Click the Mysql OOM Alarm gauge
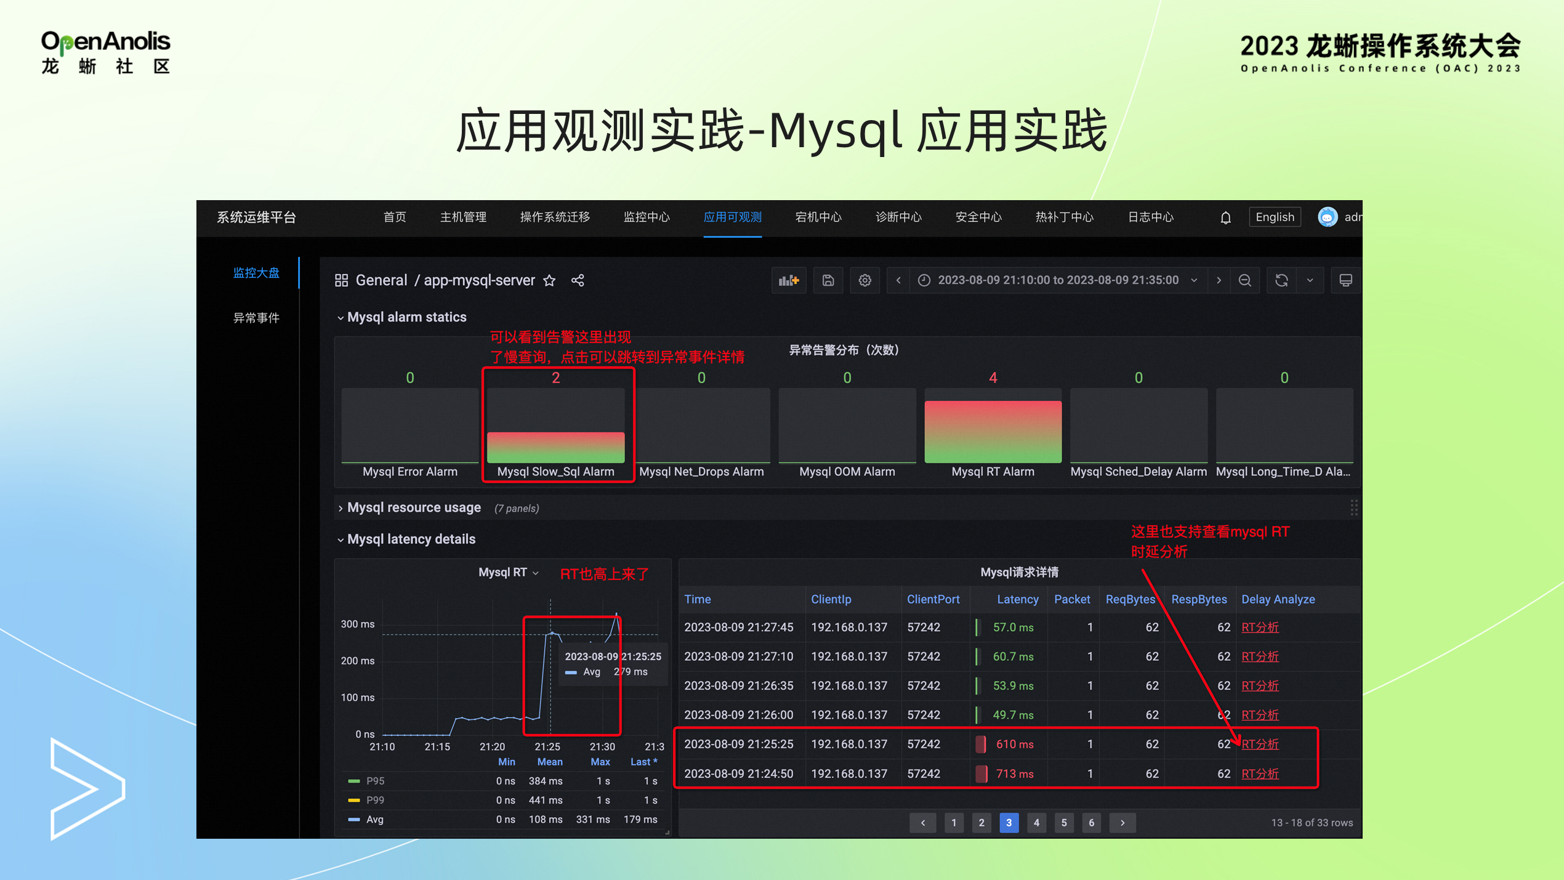Image resolution: width=1564 pixels, height=880 pixels. pyautogui.click(x=847, y=426)
